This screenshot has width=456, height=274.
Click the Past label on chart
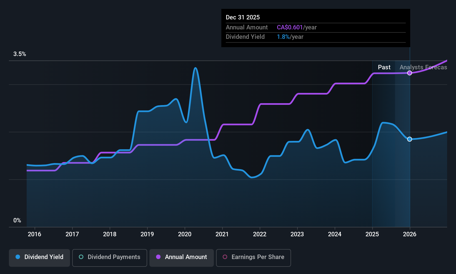(384, 67)
